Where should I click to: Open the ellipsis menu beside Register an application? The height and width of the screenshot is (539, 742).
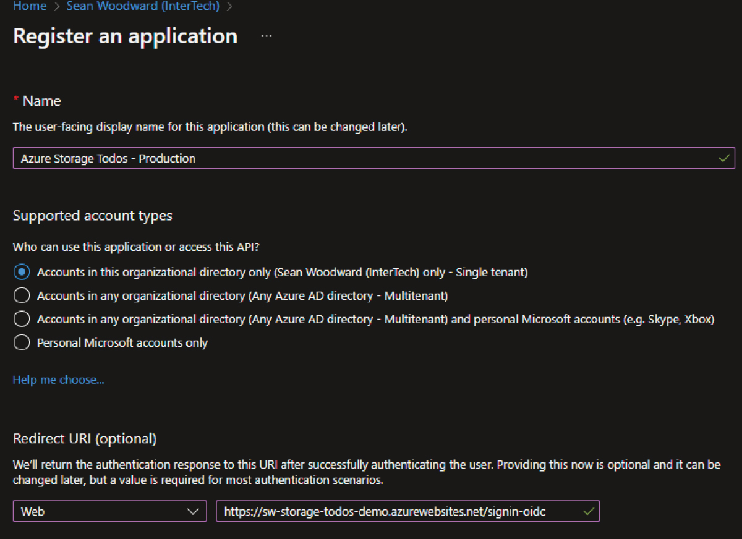(x=267, y=36)
